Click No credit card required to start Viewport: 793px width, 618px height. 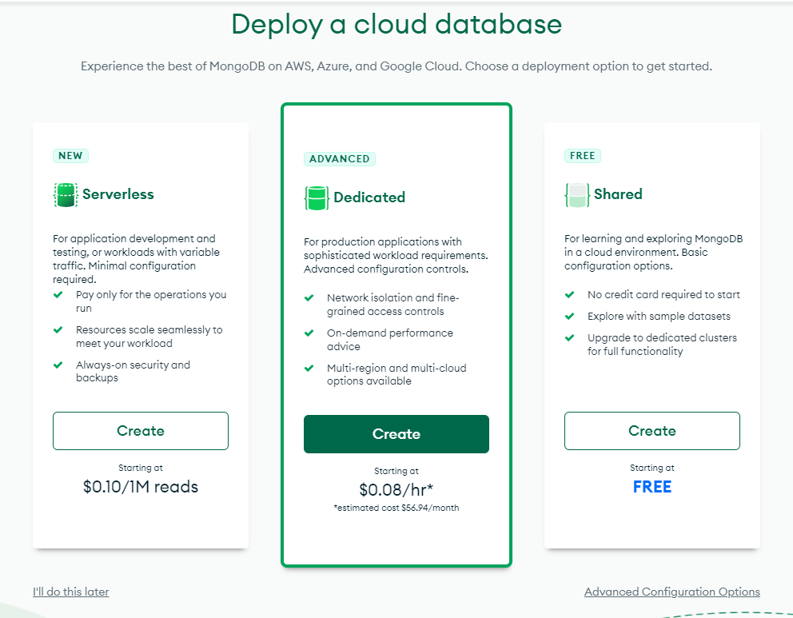coord(663,294)
